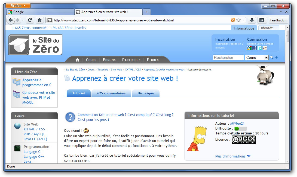The width and height of the screenshot is (297, 177).
Task: Switch to the Google browser tab
Action: (40, 12)
